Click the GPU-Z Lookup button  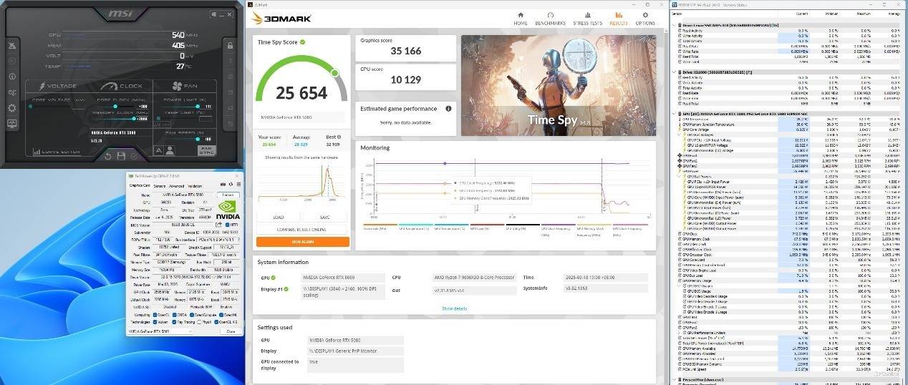(x=228, y=195)
